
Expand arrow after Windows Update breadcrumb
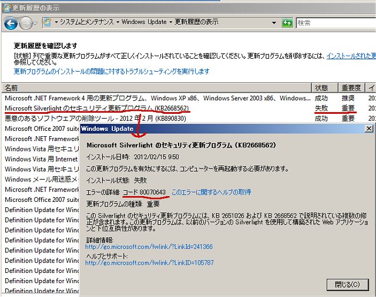click(x=171, y=22)
